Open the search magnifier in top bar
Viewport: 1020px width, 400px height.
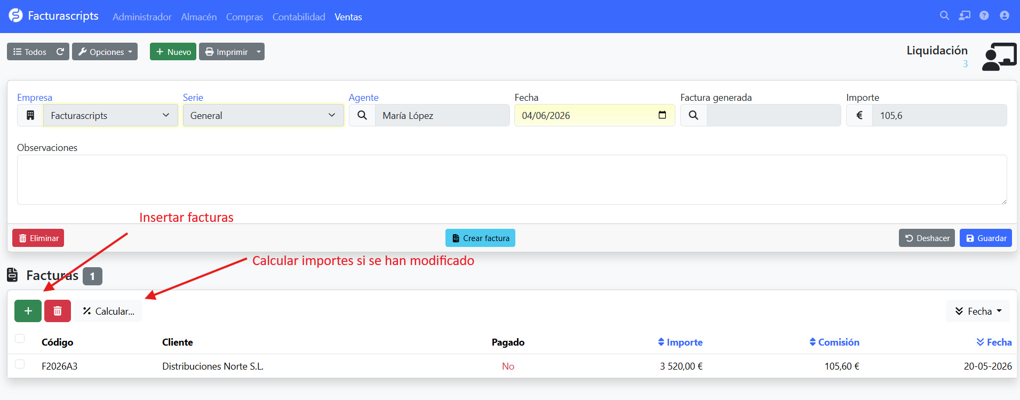[944, 16]
